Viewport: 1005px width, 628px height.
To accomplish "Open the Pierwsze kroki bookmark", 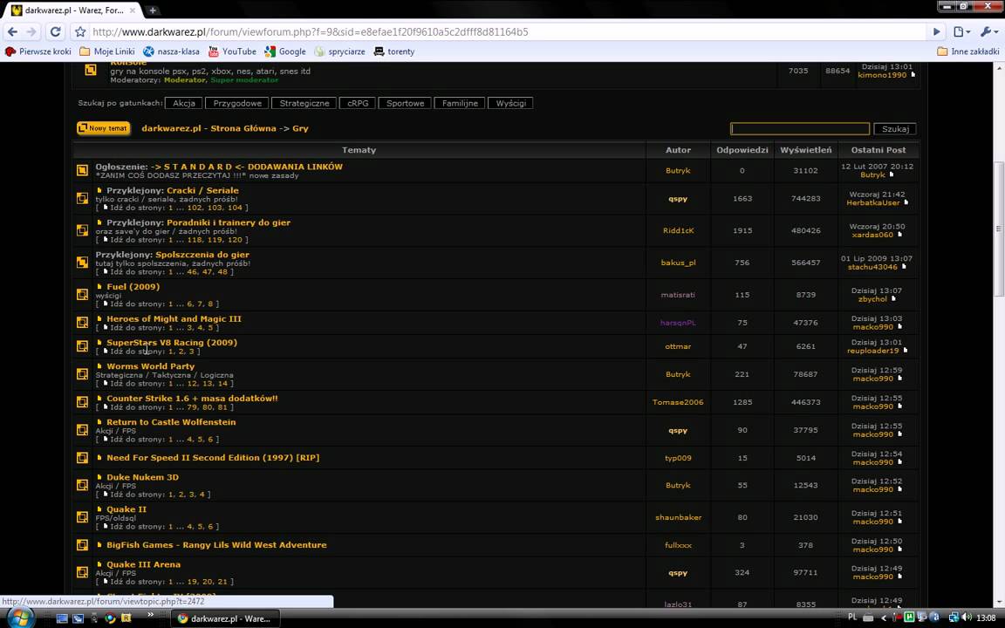I will [38, 51].
